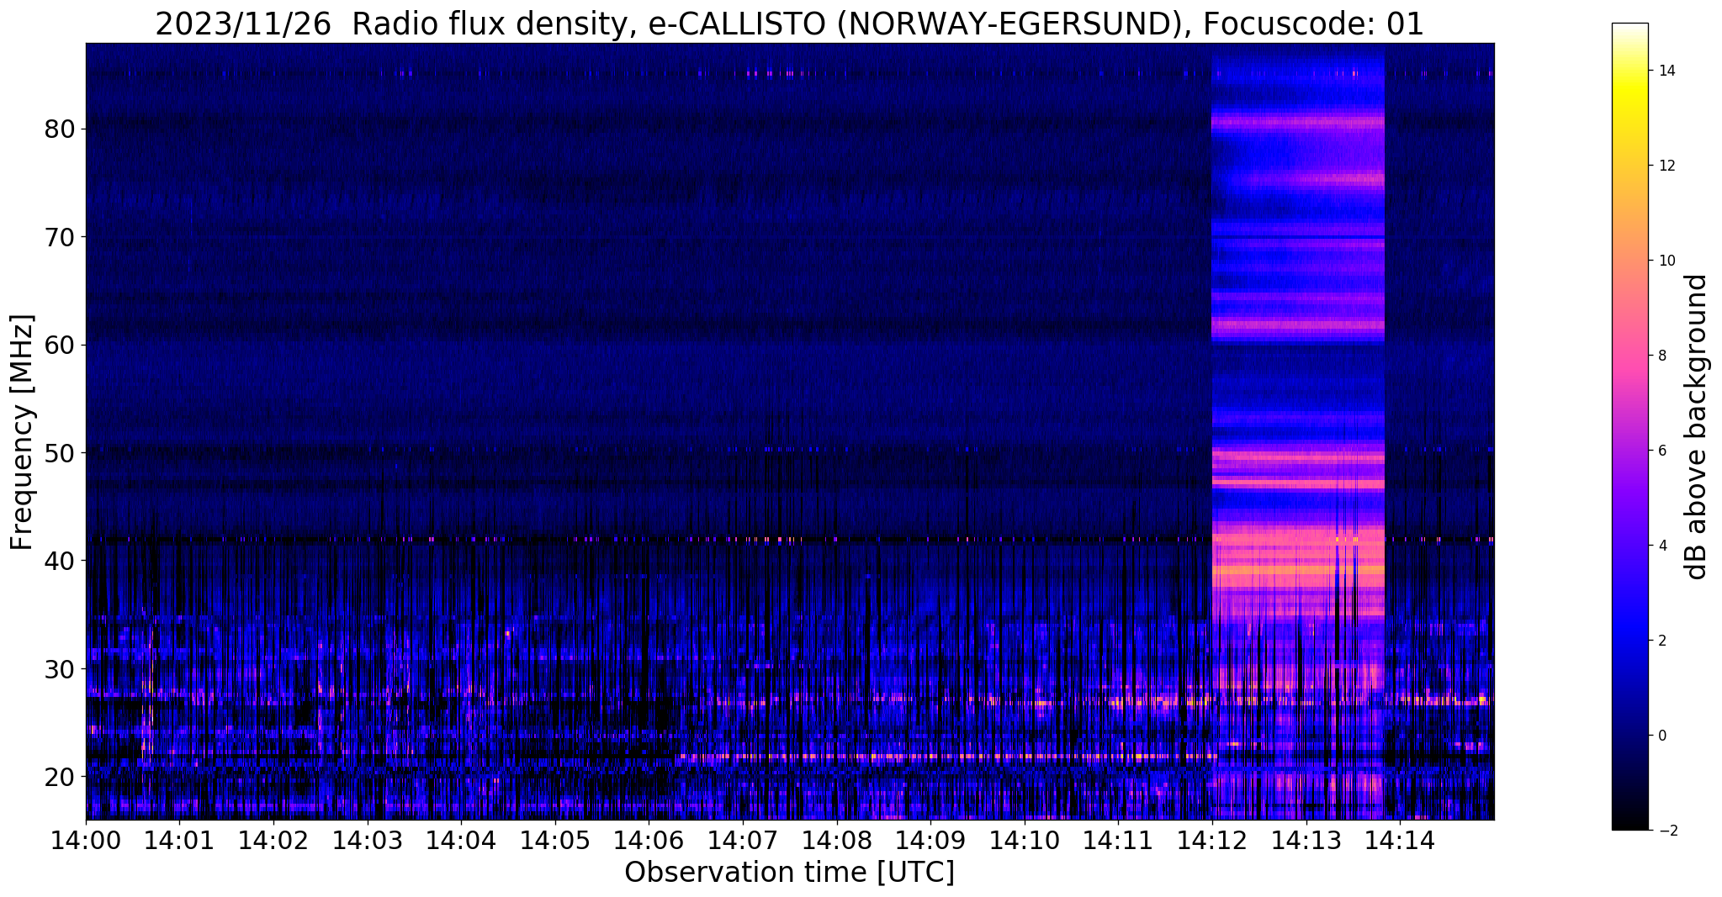Click the colorbar tick label 10
The width and height of the screenshot is (1722, 897).
1666,261
